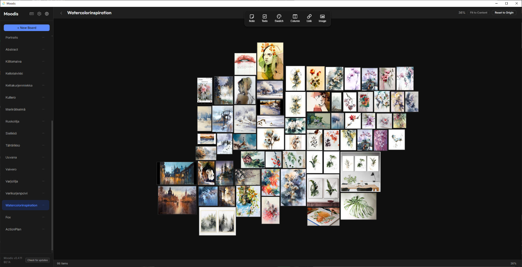522x267 pixels.
Task: Click the 36% zoom value in top bar
Action: [462, 13]
